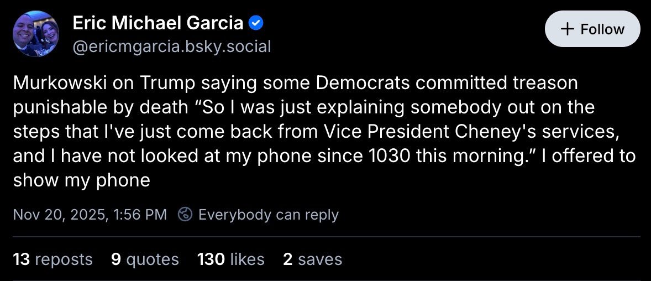This screenshot has width=651, height=281.
Task: Click "show my phone" ending the post
Action: point(82,180)
